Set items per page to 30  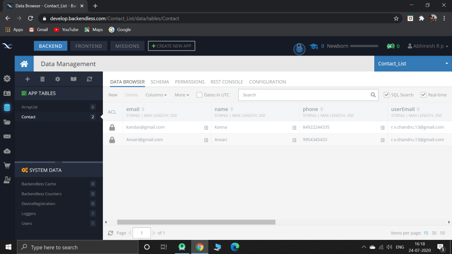(434, 233)
